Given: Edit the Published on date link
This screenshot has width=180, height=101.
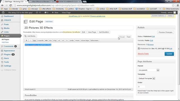Looking at the screenshot, I should [171, 49].
